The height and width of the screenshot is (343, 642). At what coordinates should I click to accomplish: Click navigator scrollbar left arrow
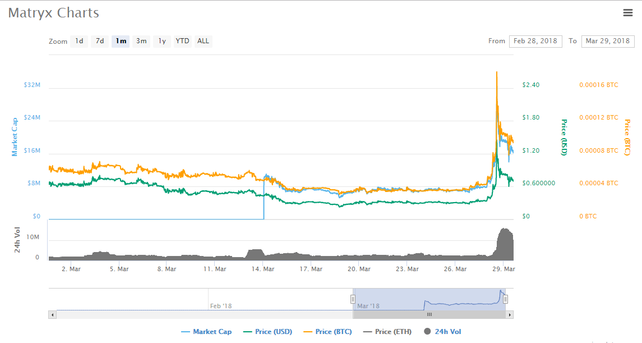click(x=52, y=315)
